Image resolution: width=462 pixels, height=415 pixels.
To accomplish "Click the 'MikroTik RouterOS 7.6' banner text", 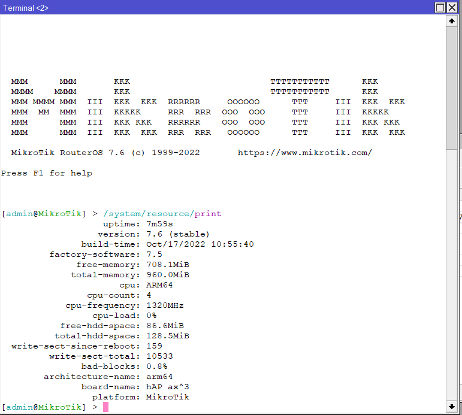I will pyautogui.click(x=68, y=153).
